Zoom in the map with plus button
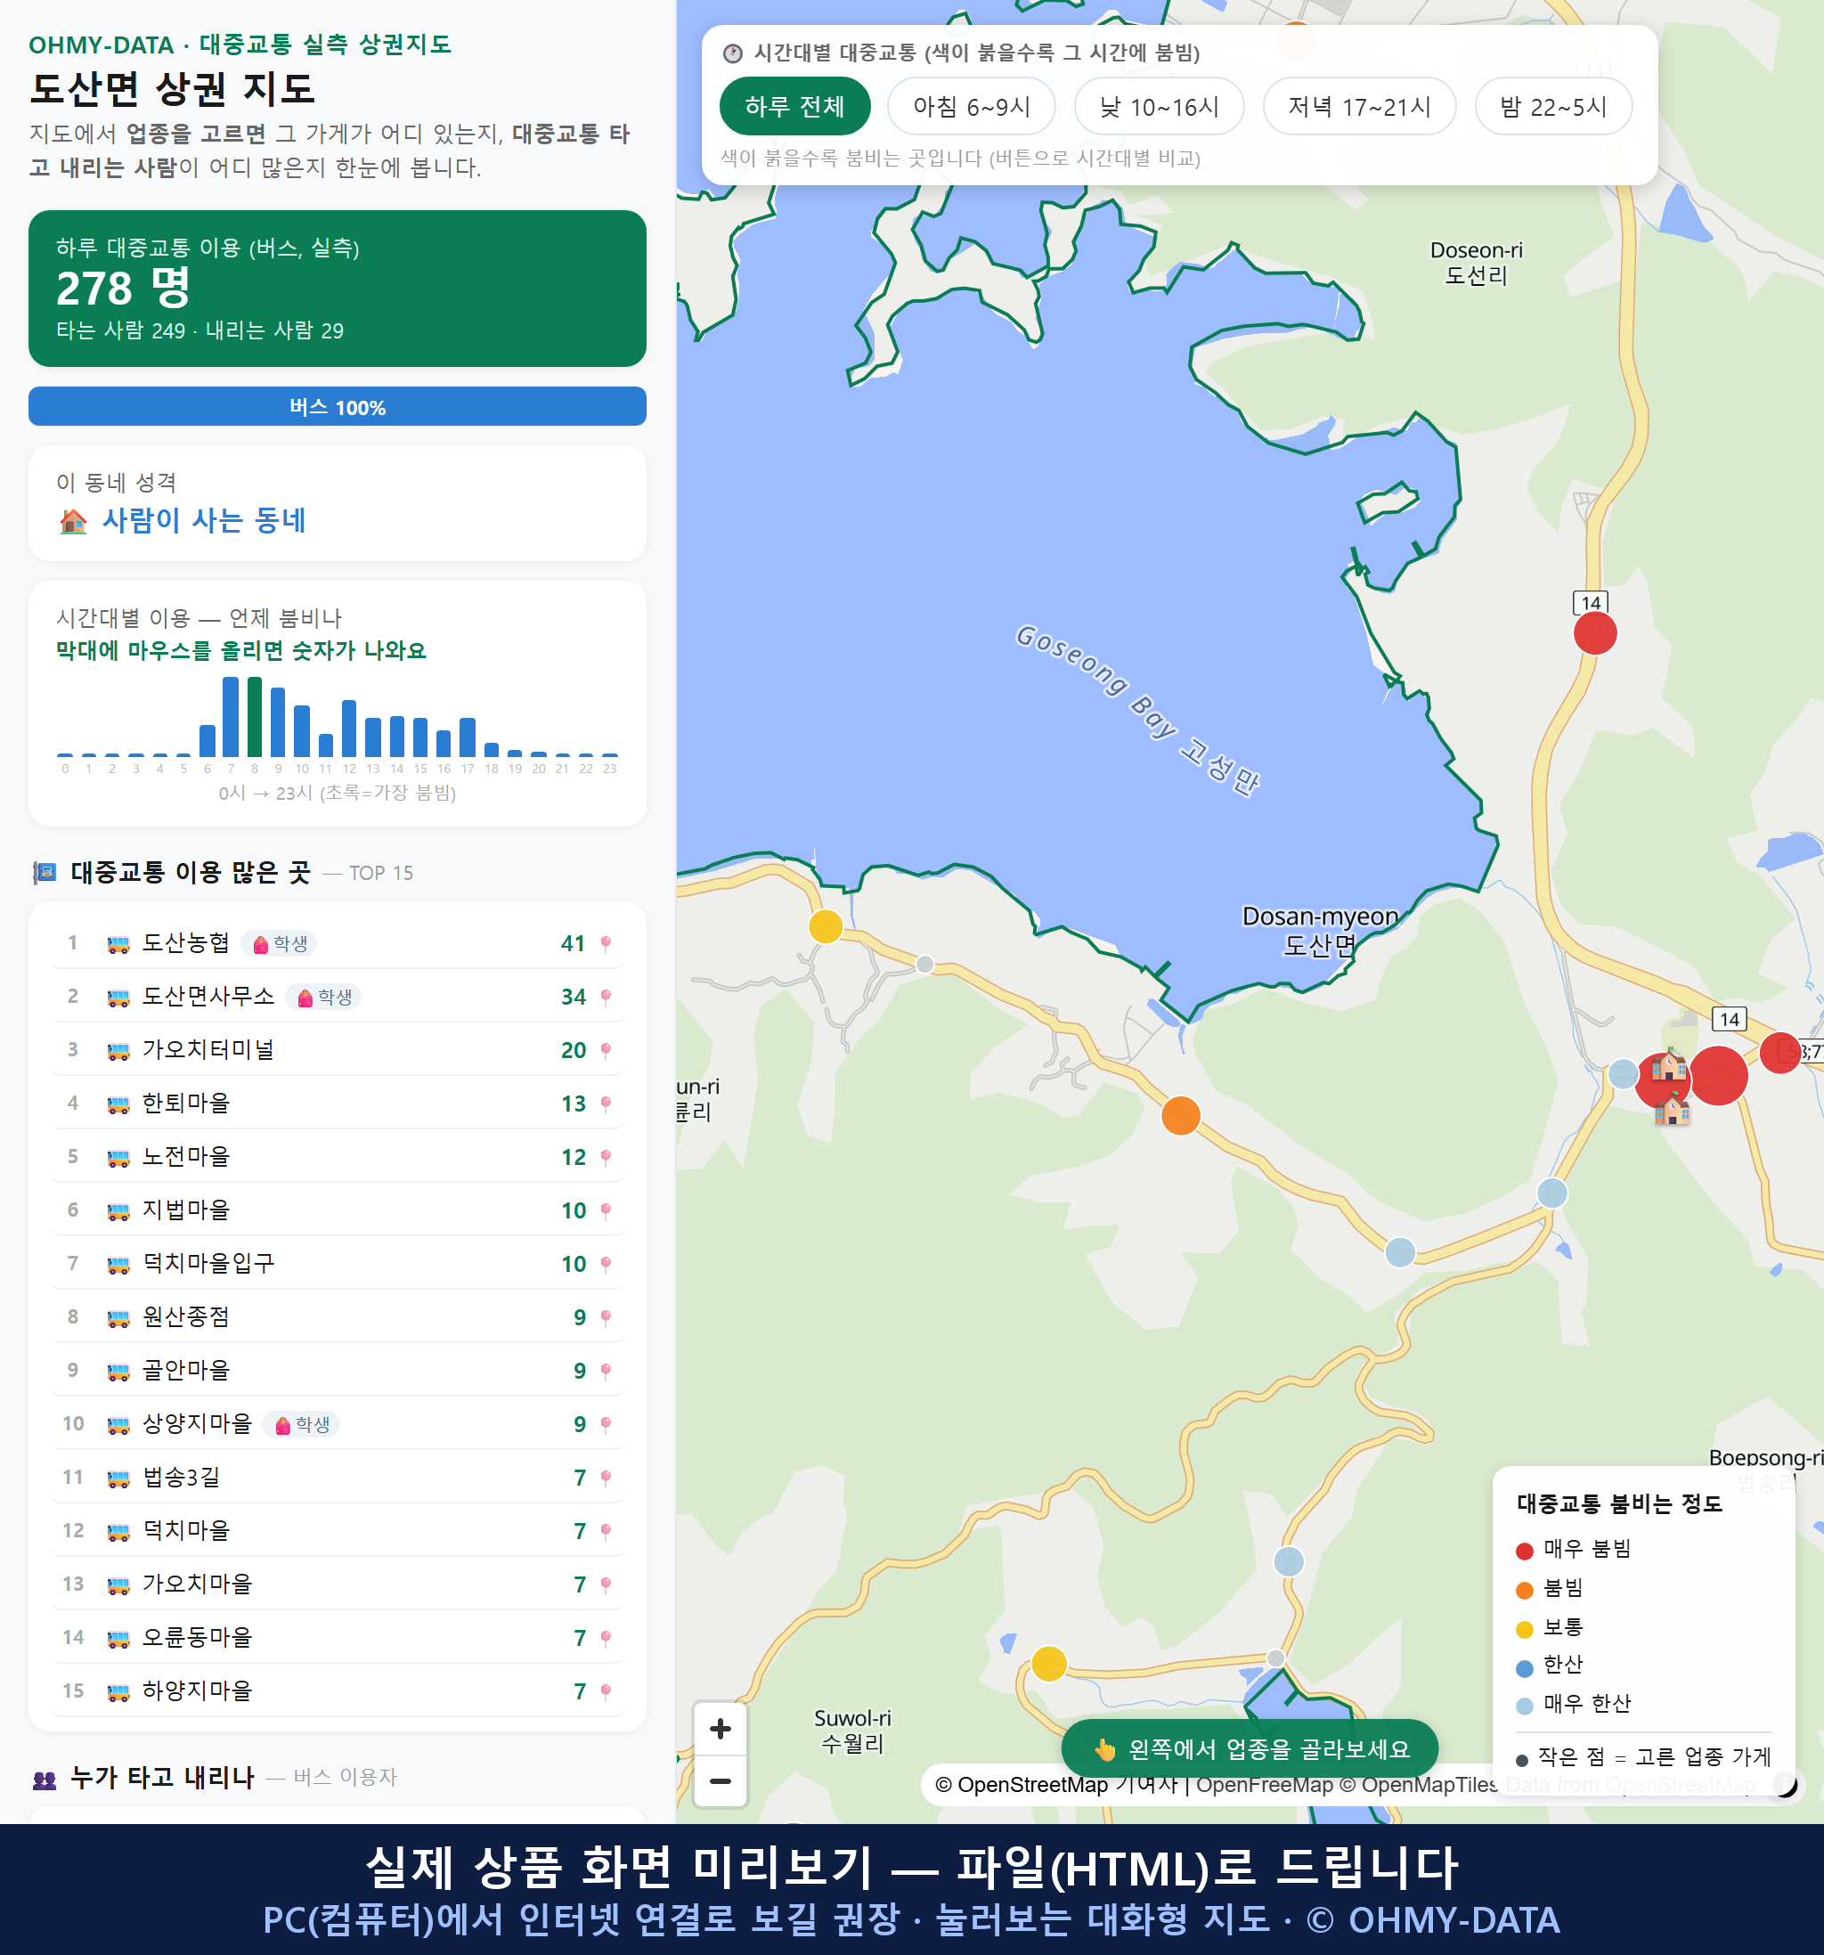Image resolution: width=1824 pixels, height=1955 pixels. tap(720, 1728)
